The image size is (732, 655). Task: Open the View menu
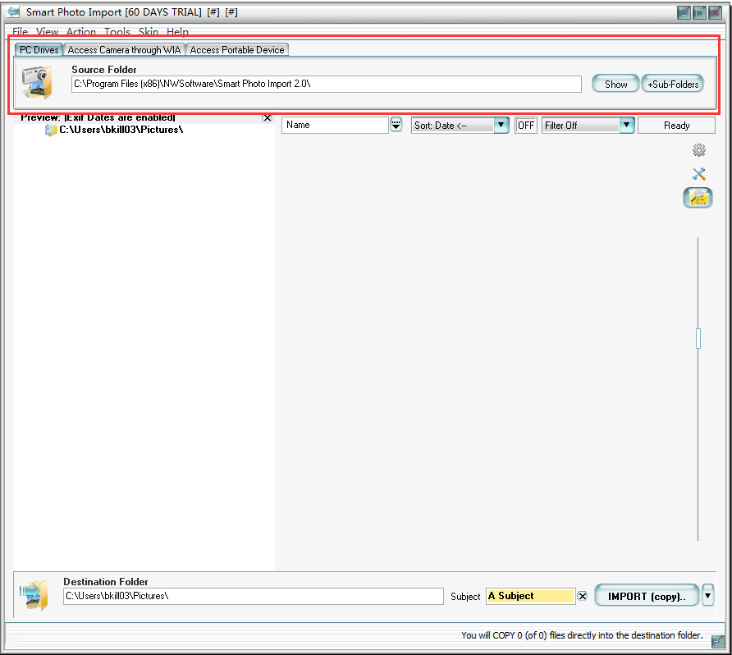(47, 32)
